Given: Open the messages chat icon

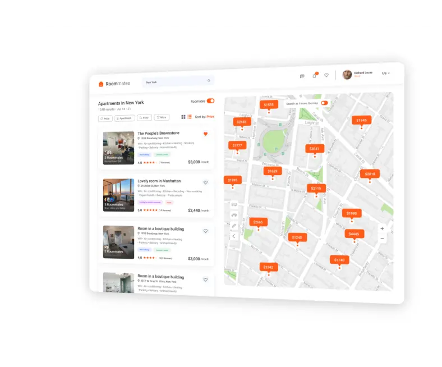Looking at the screenshot, I should point(302,76).
